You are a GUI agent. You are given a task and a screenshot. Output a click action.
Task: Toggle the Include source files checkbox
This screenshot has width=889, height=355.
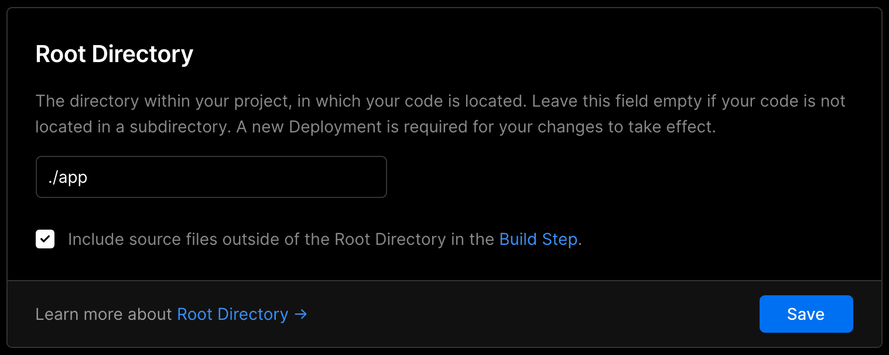coord(45,239)
